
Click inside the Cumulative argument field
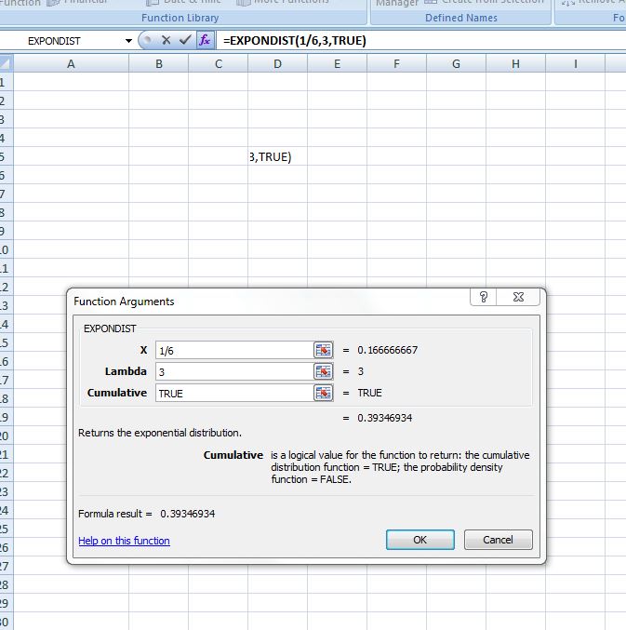[233, 393]
